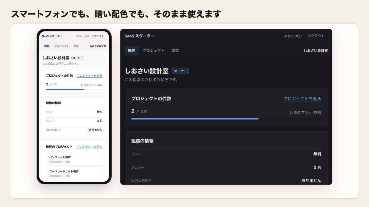
Task: Click ログアウト in phone header
Action: [x=98, y=36]
